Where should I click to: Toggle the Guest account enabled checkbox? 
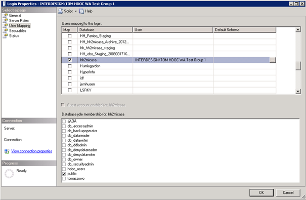[x=63, y=105]
